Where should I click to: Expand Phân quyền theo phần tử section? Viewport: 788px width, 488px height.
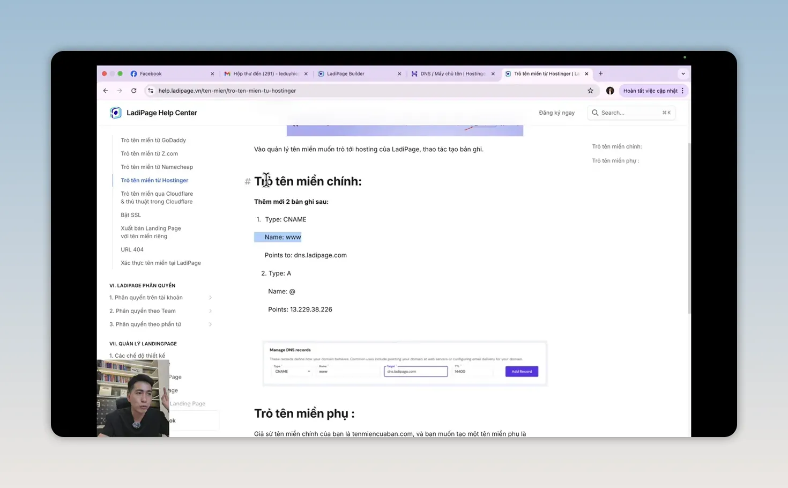click(x=210, y=324)
